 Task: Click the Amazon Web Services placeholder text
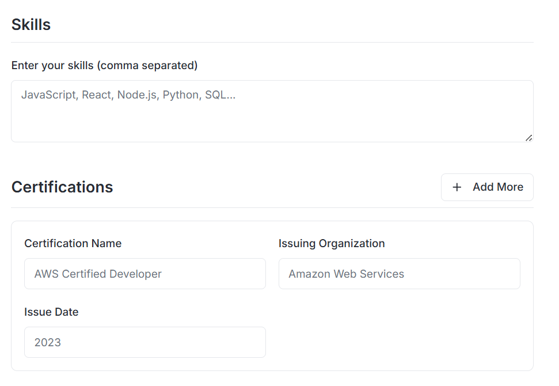pos(346,274)
